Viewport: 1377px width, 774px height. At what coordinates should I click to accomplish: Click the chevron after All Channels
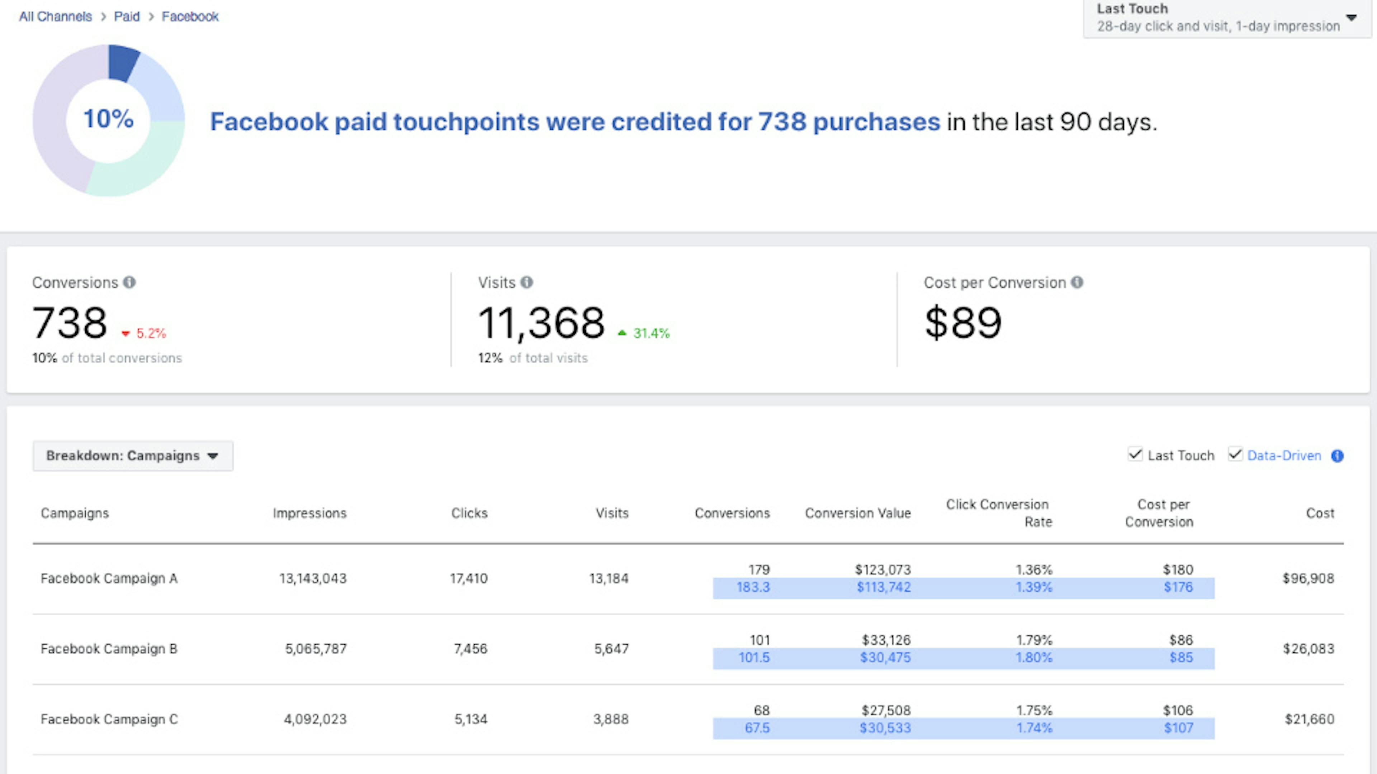point(103,17)
